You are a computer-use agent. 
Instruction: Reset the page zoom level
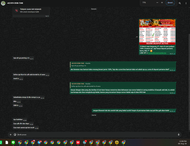pyautogui.click(x=170, y=3)
